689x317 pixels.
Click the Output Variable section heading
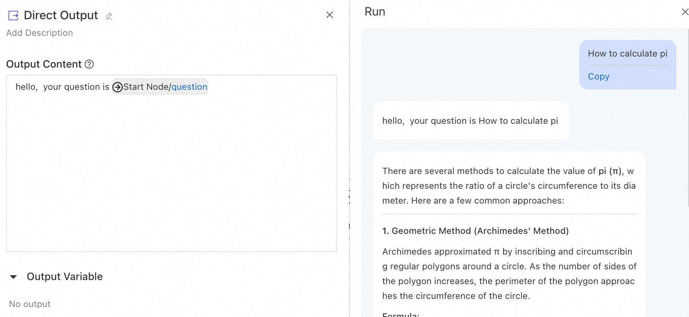point(65,277)
